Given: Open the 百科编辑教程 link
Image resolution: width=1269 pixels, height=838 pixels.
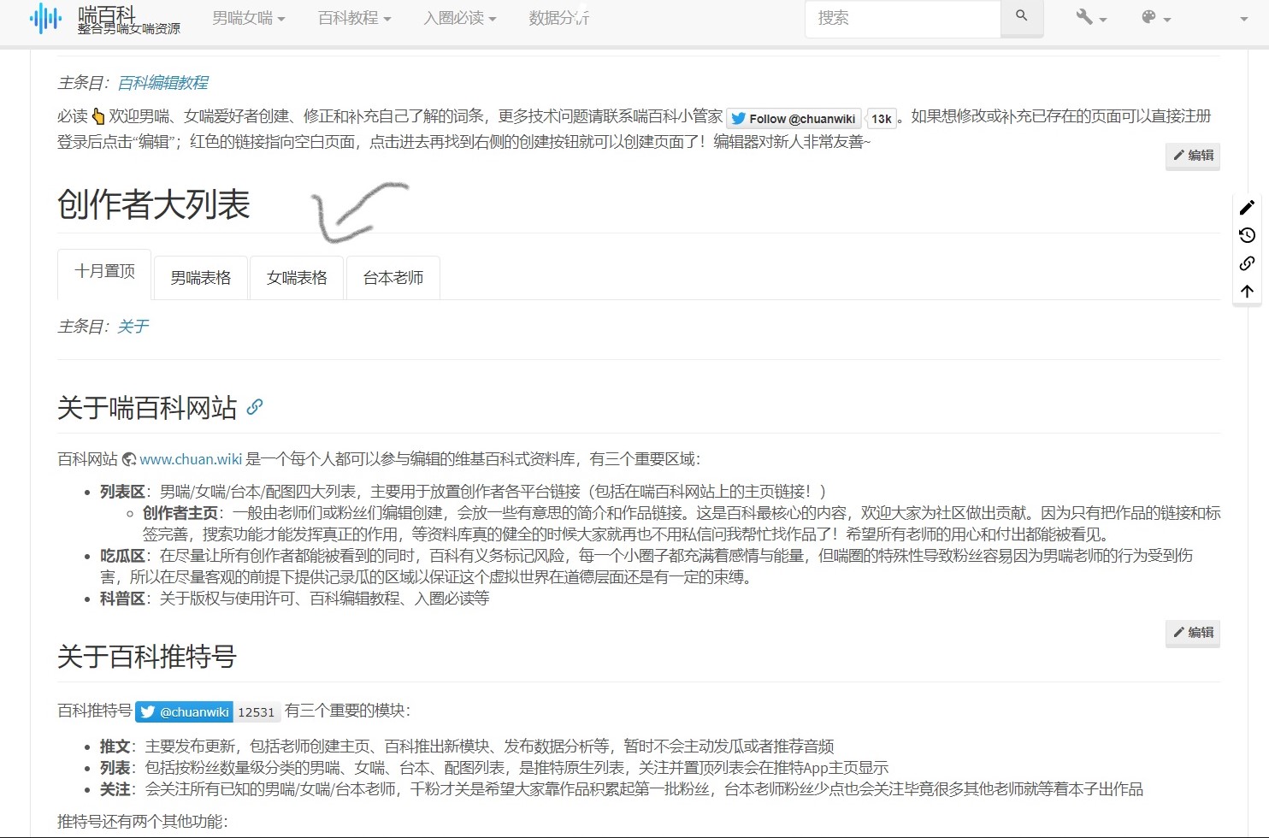Looking at the screenshot, I should [162, 83].
